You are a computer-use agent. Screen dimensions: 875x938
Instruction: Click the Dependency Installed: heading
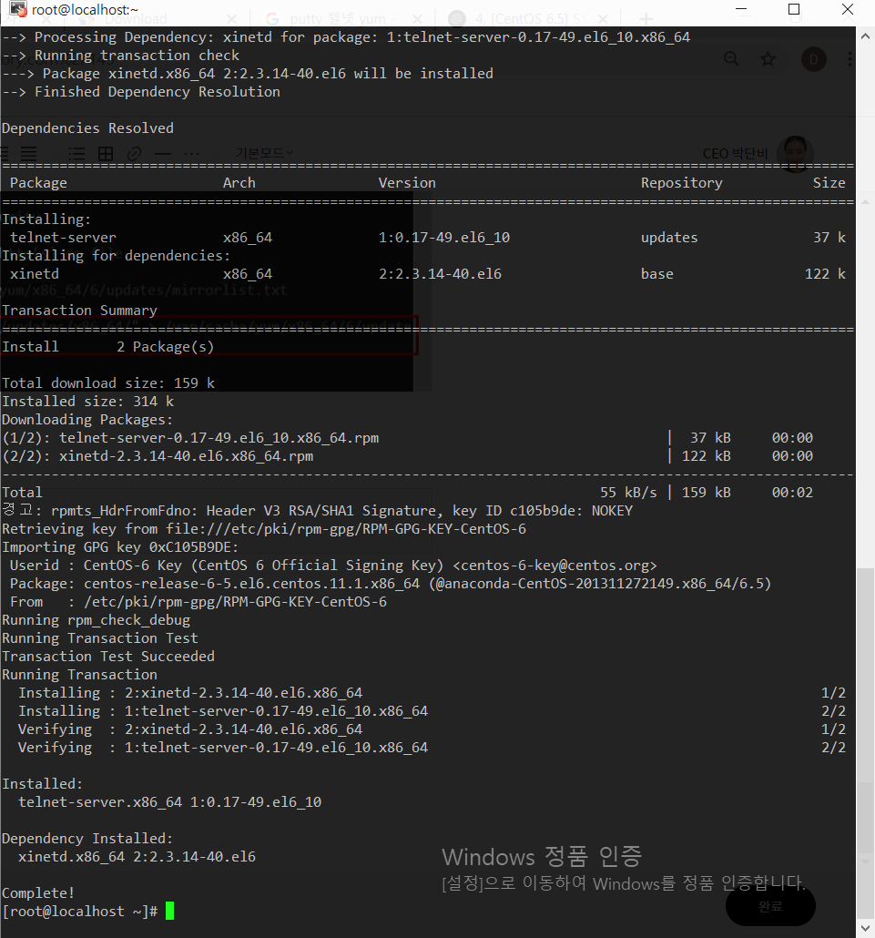(87, 839)
